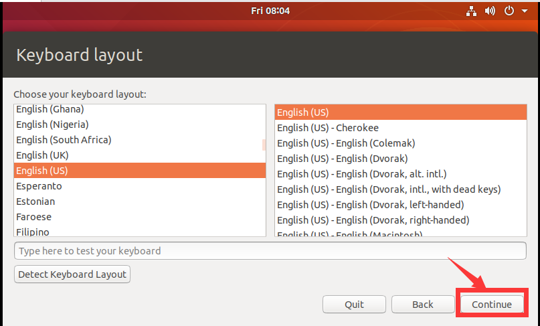Select English (South Africa) layout

tap(140, 140)
